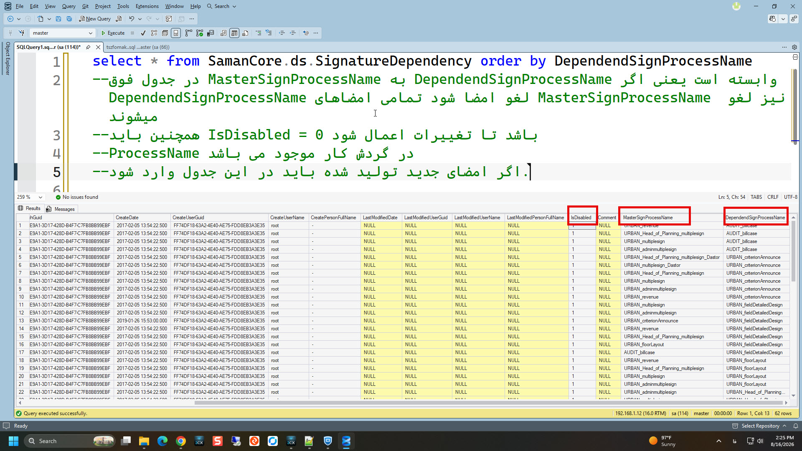Open the Tools menu
802x451 pixels.
tap(123, 6)
